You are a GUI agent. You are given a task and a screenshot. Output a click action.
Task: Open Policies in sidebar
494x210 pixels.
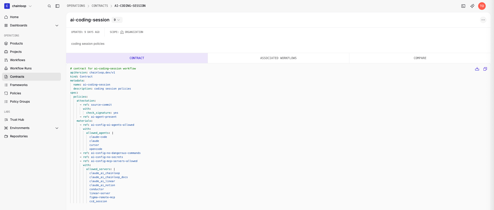tap(31, 93)
